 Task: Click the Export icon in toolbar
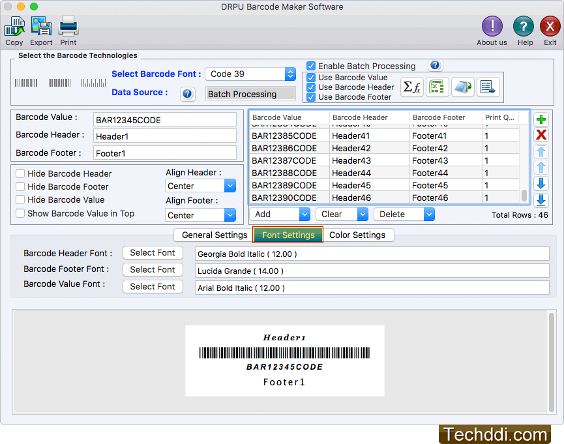[x=41, y=26]
